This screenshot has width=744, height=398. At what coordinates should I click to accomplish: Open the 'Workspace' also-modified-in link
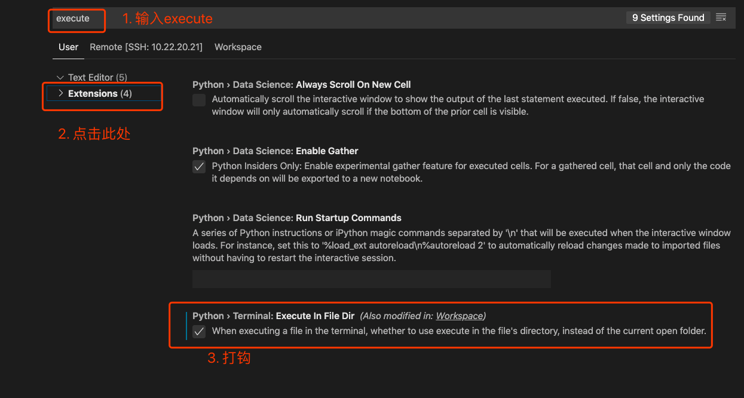459,316
